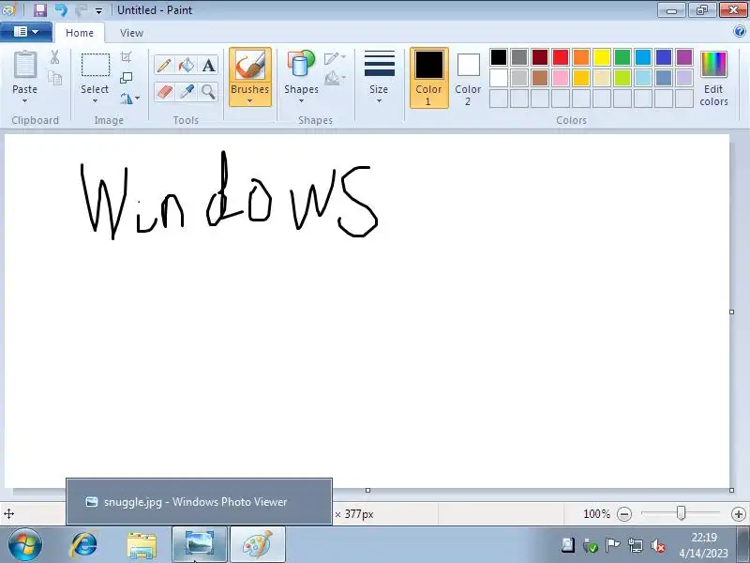Select the Eraser tool
750x563 pixels.
point(163,91)
